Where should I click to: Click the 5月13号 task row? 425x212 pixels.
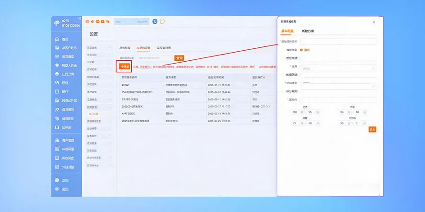click(130, 100)
